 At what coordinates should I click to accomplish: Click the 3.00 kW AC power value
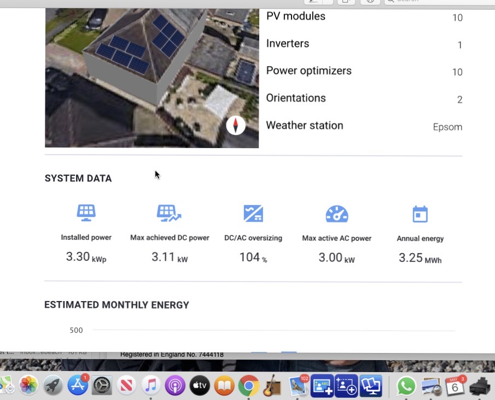tap(336, 258)
